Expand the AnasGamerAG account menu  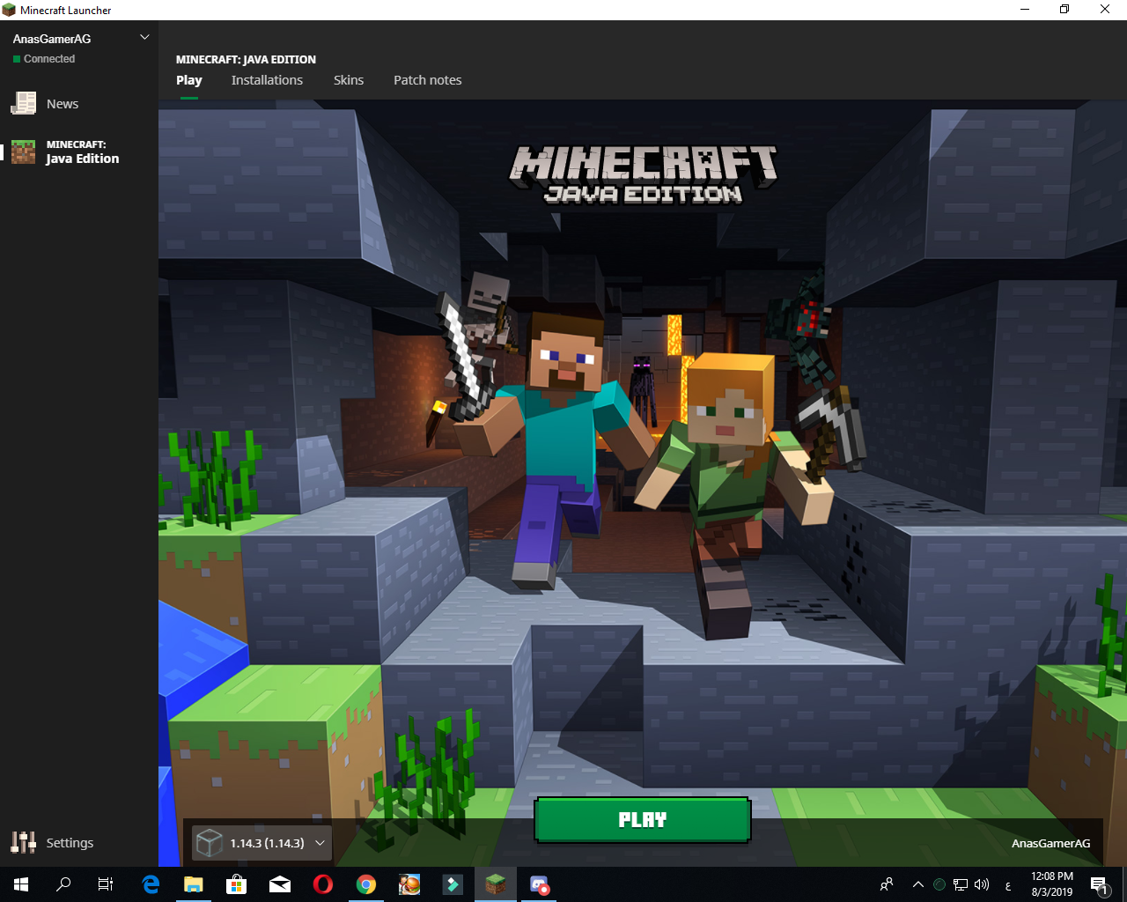(x=144, y=37)
